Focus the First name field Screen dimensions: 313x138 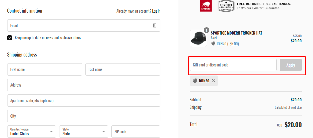(x=45, y=69)
